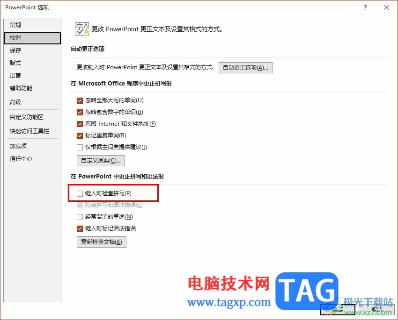The height and width of the screenshot is (320, 398).
Task: Click the 隐藏拼写和语法错误 greyed checkbox
Action: (80, 206)
